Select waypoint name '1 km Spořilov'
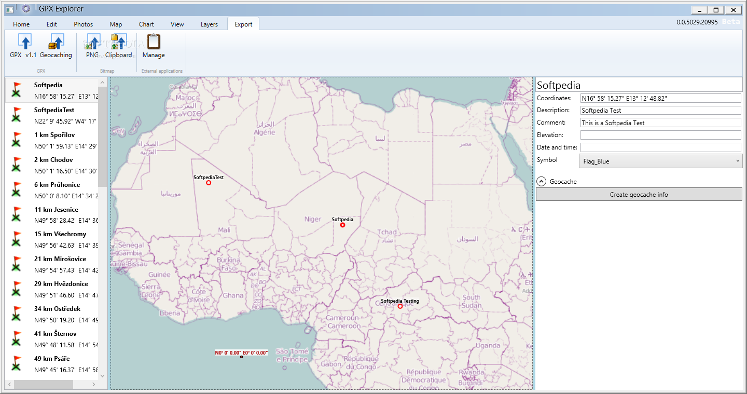Viewport: 747px width, 394px height. tap(54, 135)
